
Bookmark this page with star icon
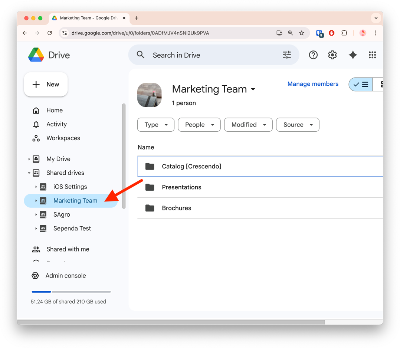coord(302,33)
